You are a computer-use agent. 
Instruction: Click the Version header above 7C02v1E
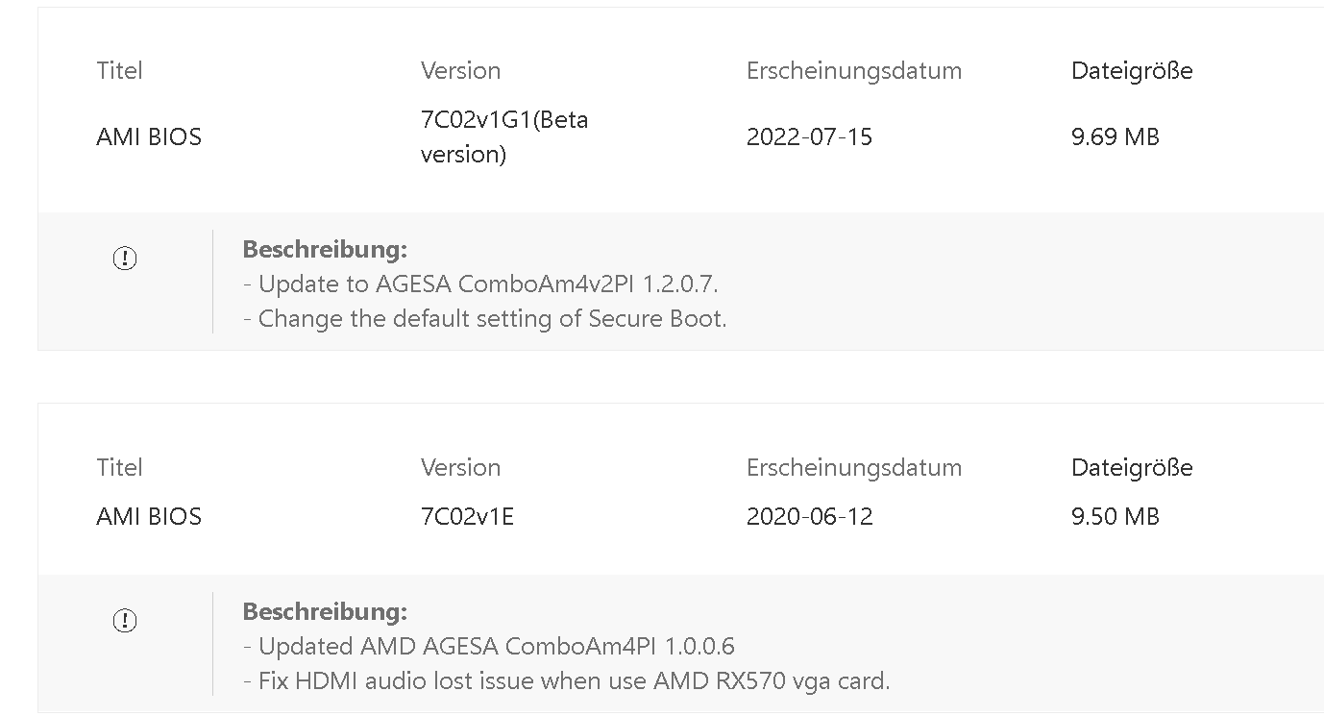click(460, 467)
